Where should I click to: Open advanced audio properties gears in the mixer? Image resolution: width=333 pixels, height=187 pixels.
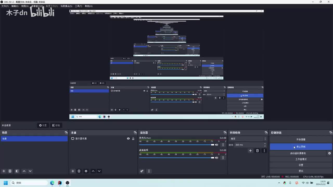(142, 171)
